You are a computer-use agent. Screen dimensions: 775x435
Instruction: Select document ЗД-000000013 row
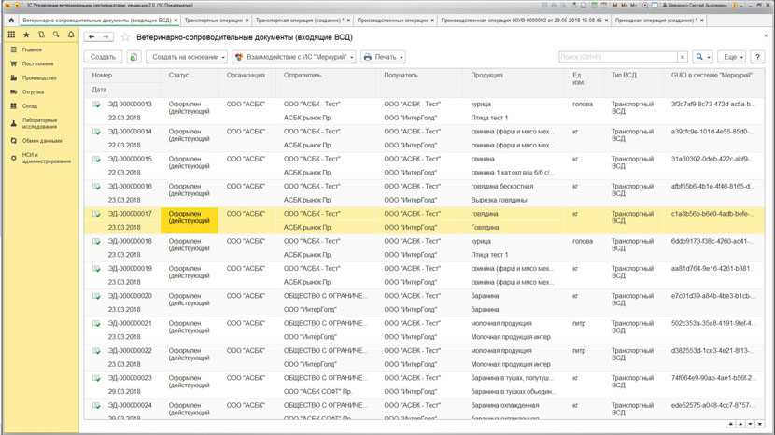coord(424,111)
